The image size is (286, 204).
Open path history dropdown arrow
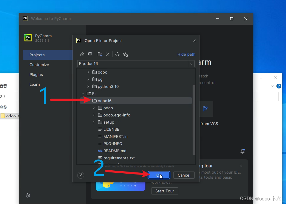[x=191, y=64]
